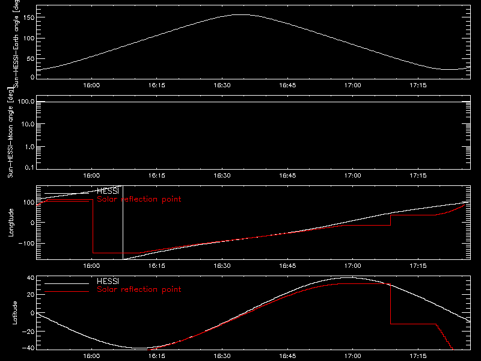Pick 16:30 label under the Moon angle plot
The height and width of the screenshot is (361, 481).
pos(222,175)
